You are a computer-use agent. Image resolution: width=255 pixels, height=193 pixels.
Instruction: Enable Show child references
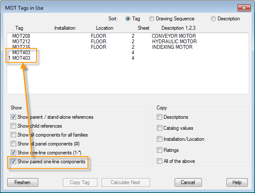point(14,126)
